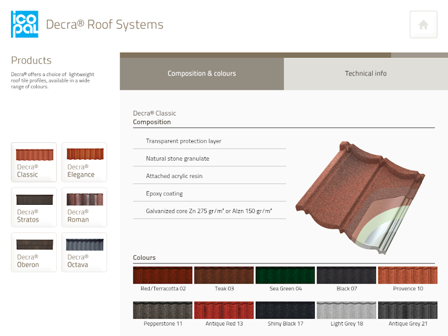
Task: Open the Technical info tab
Action: tap(366, 73)
